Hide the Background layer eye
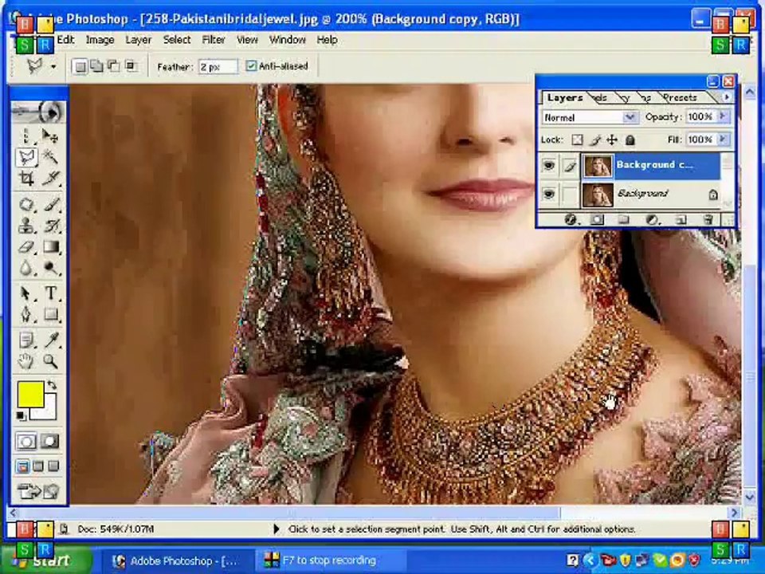This screenshot has height=574, width=765. pos(549,194)
